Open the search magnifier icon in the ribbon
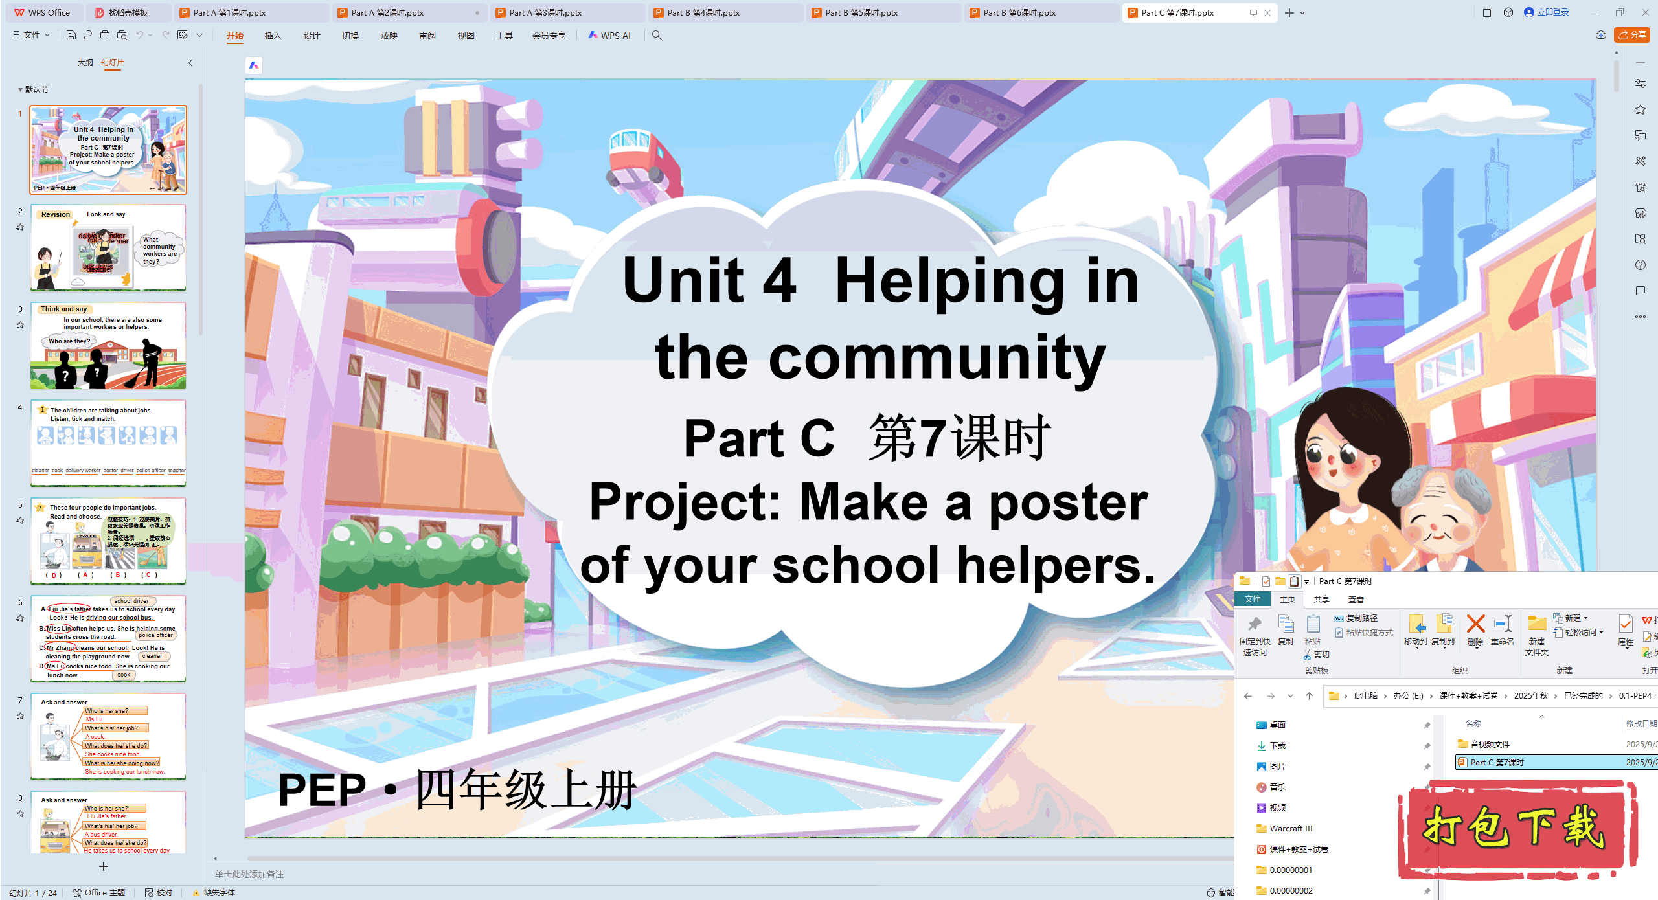Screen dimensions: 1658x900 point(657,36)
